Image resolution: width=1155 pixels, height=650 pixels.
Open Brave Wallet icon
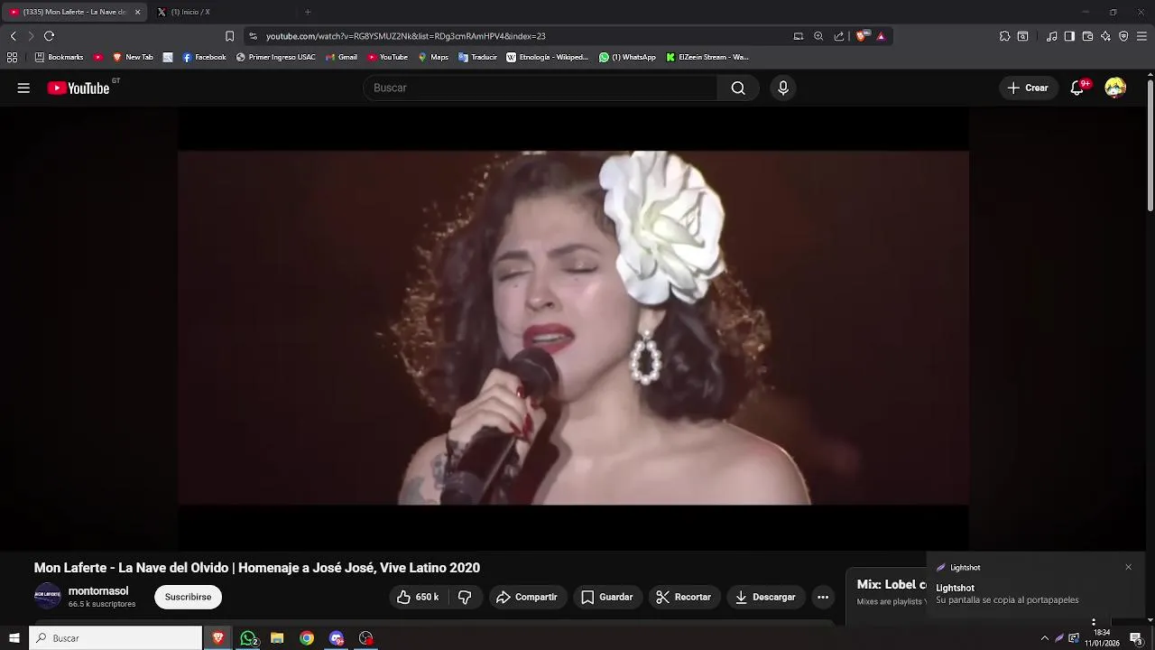[x=1087, y=36]
